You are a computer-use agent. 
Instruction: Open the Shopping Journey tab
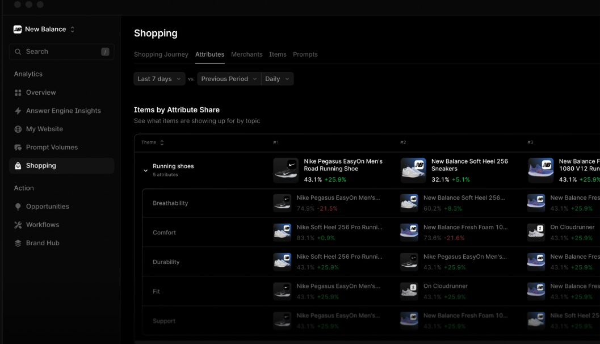161,54
